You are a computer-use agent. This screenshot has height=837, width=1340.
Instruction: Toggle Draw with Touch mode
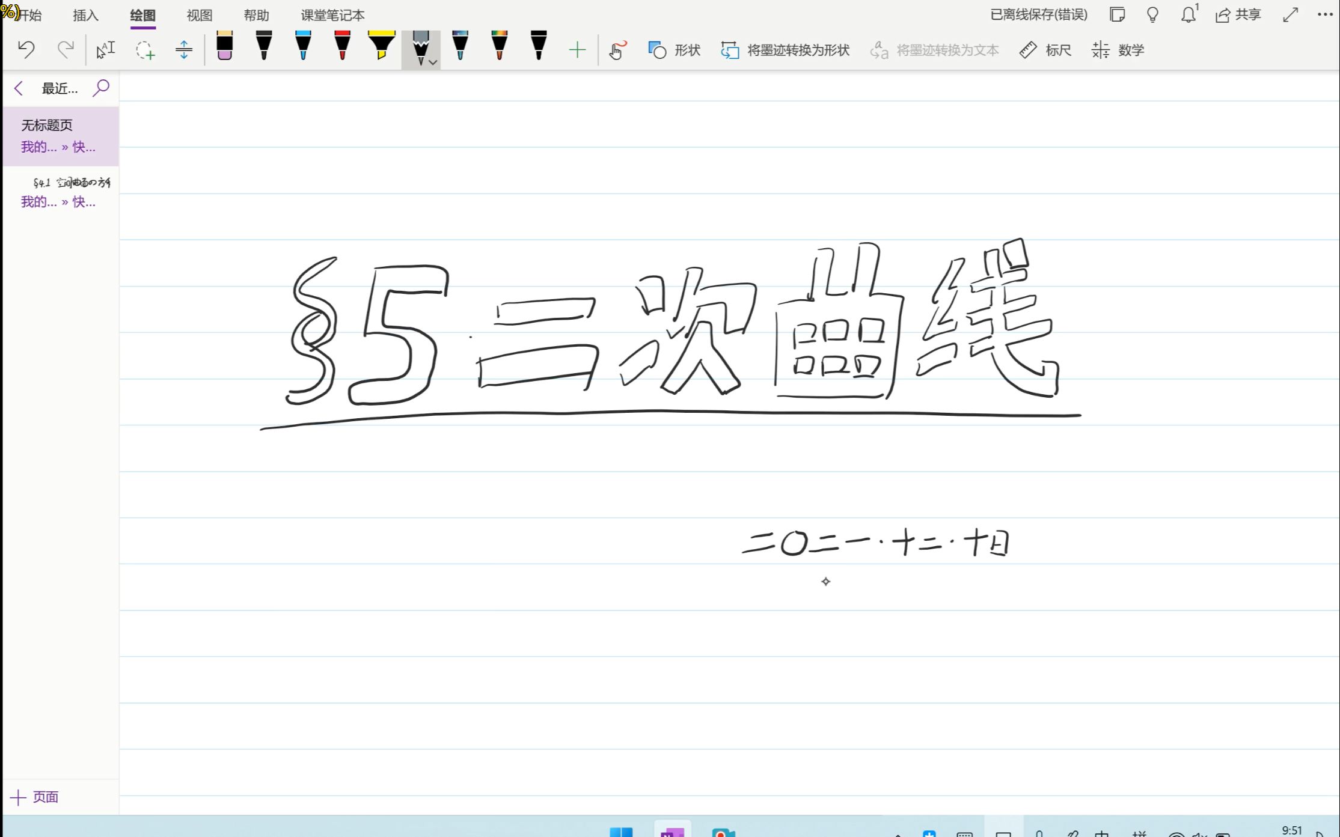617,50
